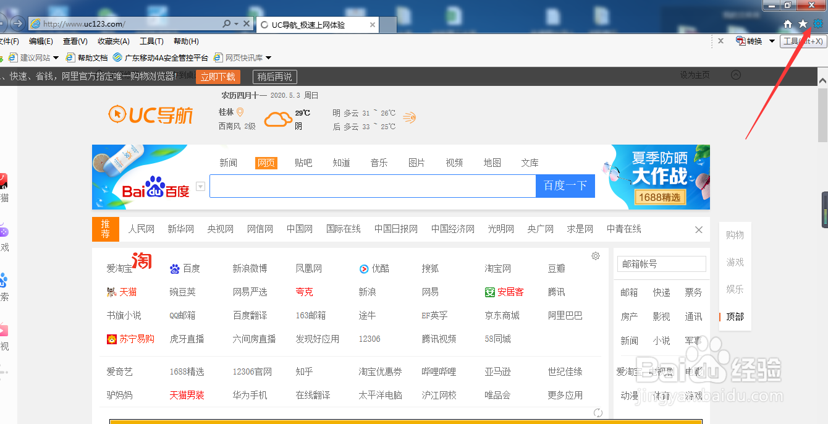Close the 转换 toolbar with its X
Image resolution: width=828 pixels, height=424 pixels.
[720, 41]
